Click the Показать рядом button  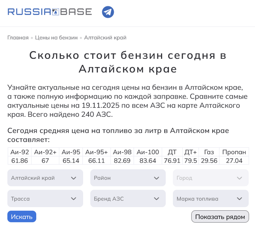pyautogui.click(x=220, y=217)
